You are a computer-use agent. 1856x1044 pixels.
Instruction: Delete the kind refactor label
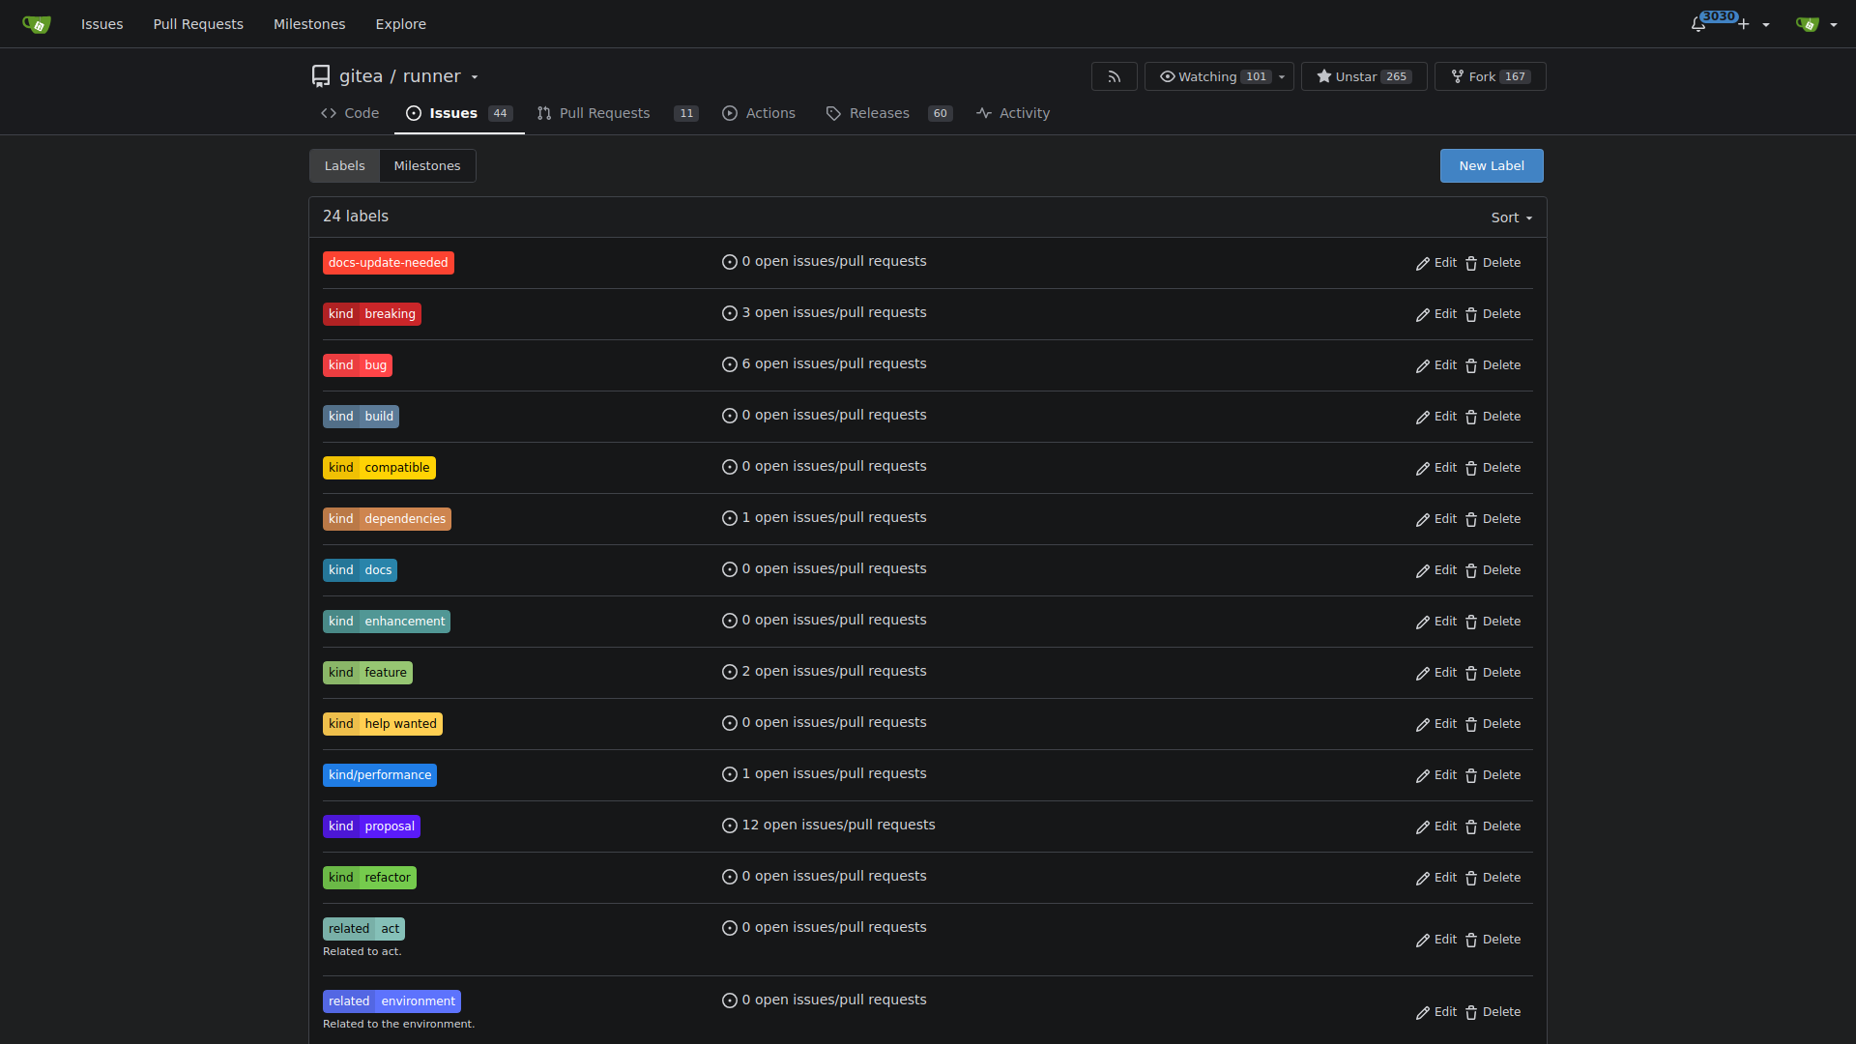(x=1493, y=879)
